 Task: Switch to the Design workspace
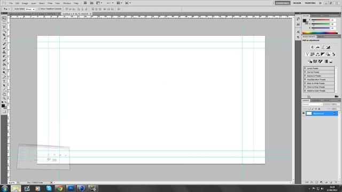297,3
